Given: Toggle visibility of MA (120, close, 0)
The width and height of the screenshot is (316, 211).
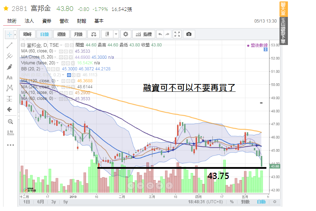Looking at the screenshot, I should (63, 81).
